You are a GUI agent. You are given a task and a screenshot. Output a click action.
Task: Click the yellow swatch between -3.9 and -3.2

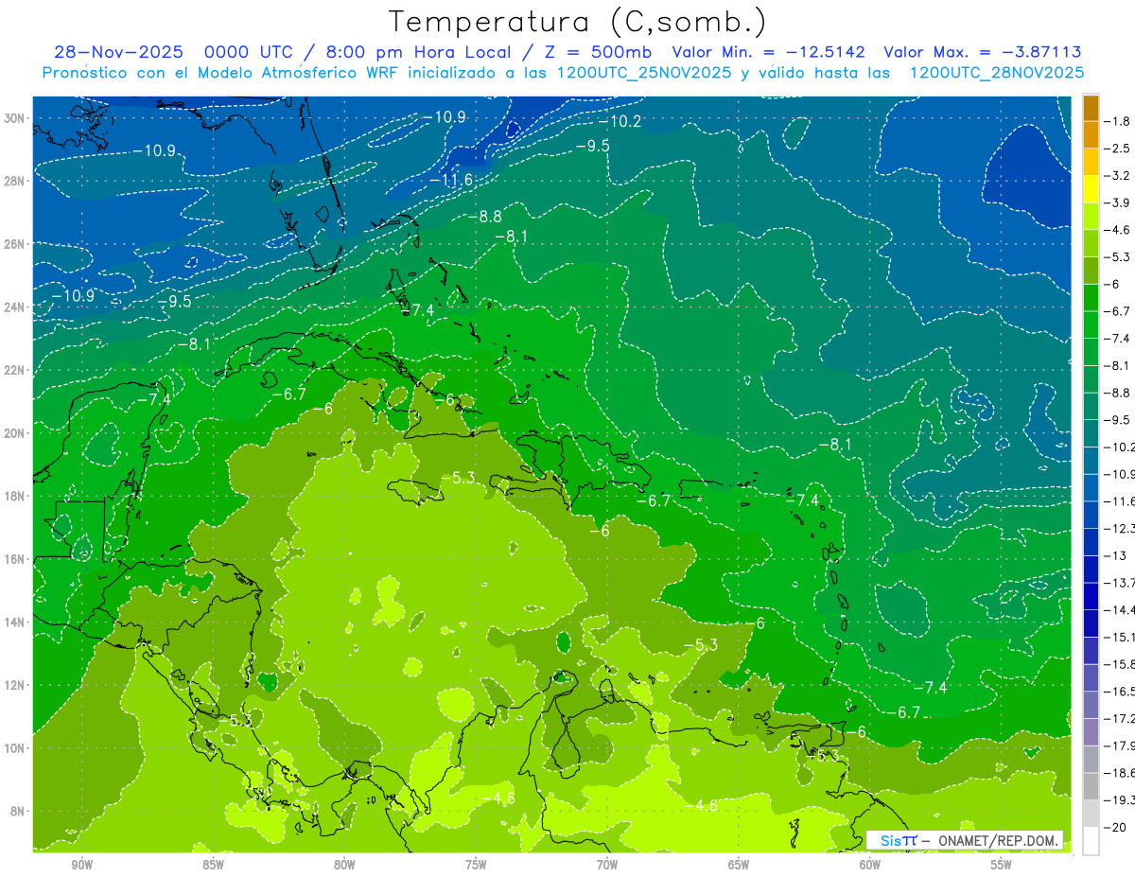tap(1091, 189)
